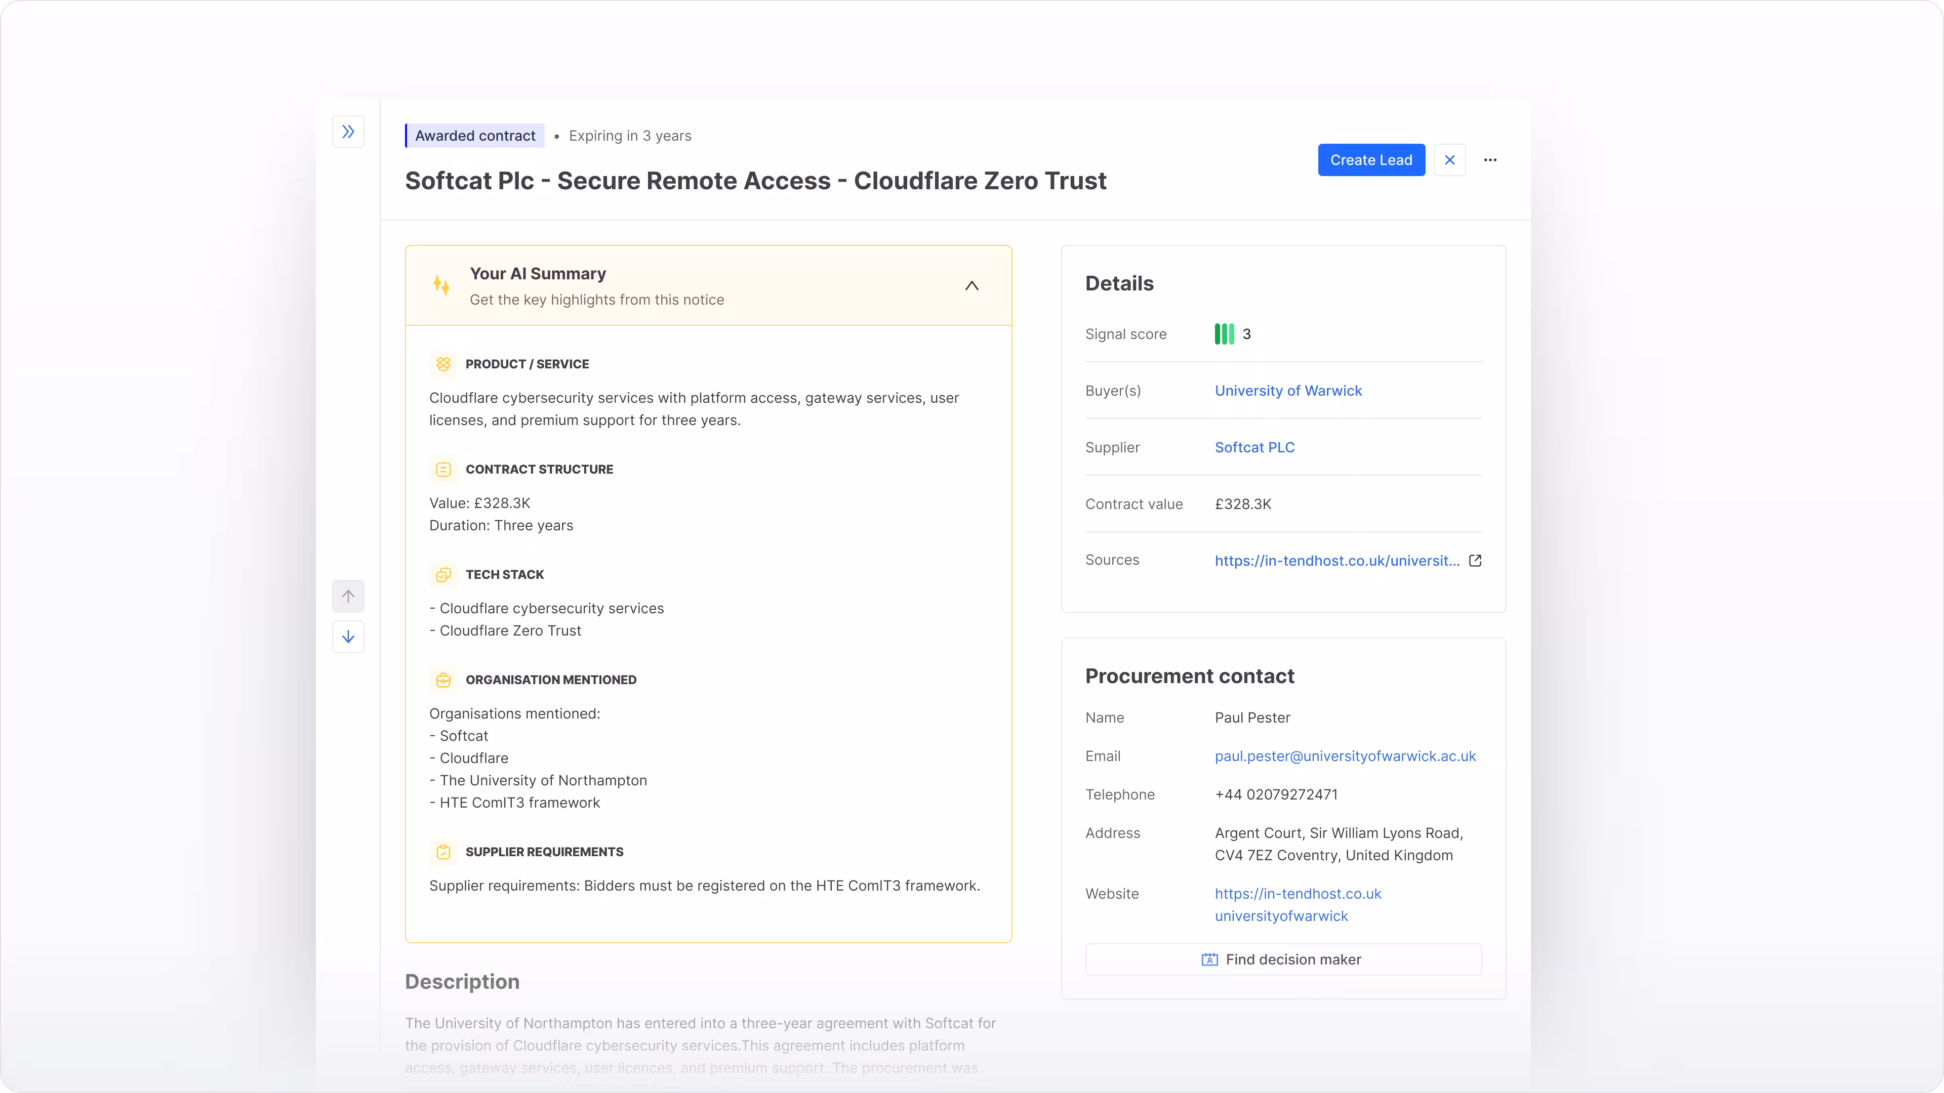Click paul.pester email address link
Image resolution: width=1944 pixels, height=1093 pixels.
click(1345, 756)
